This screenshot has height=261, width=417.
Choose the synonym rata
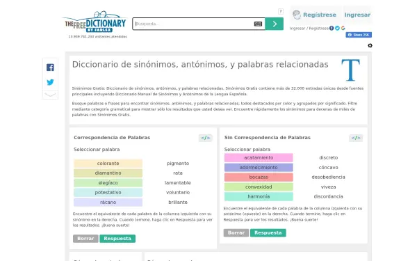pos(178,173)
